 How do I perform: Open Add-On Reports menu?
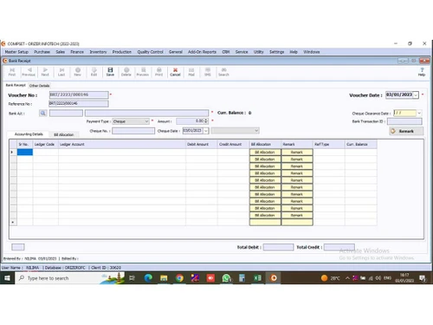202,52
